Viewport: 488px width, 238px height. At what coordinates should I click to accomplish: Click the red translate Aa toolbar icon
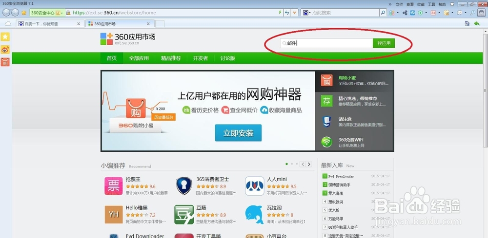pos(433,13)
